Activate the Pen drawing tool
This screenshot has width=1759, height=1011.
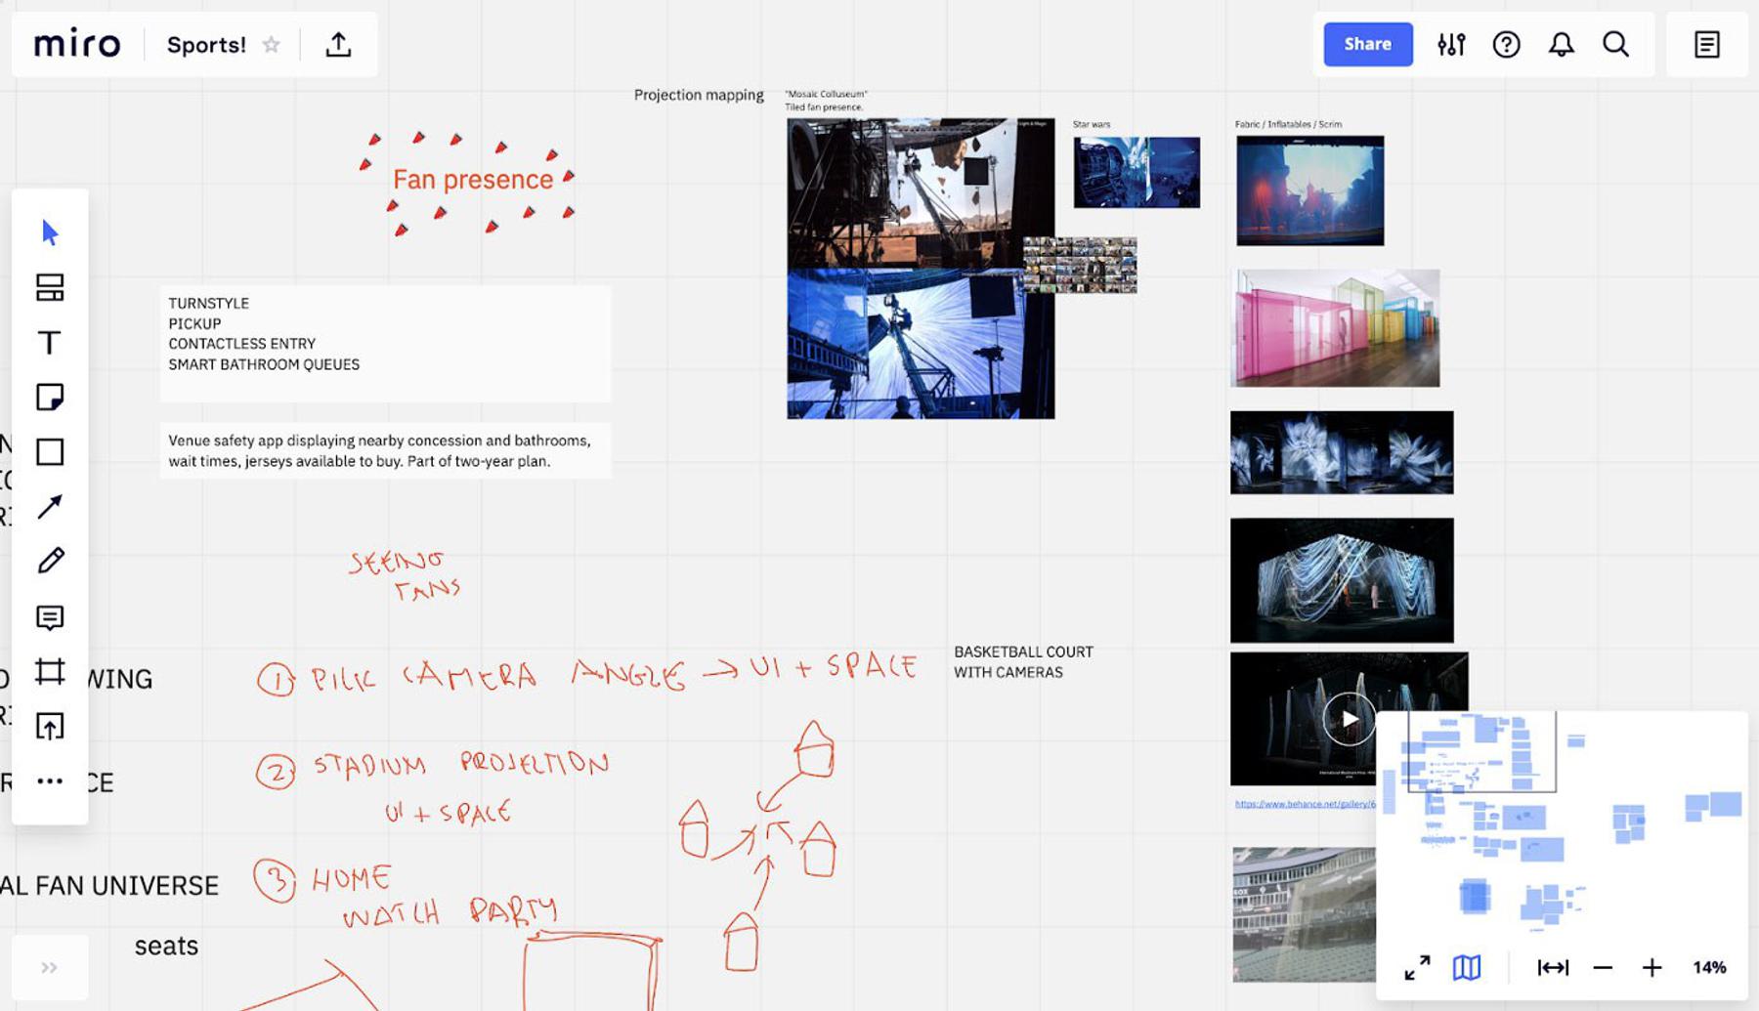point(50,561)
